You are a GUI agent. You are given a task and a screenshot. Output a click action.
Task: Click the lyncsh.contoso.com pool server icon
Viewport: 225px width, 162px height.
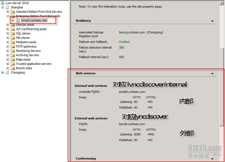coord(18,20)
